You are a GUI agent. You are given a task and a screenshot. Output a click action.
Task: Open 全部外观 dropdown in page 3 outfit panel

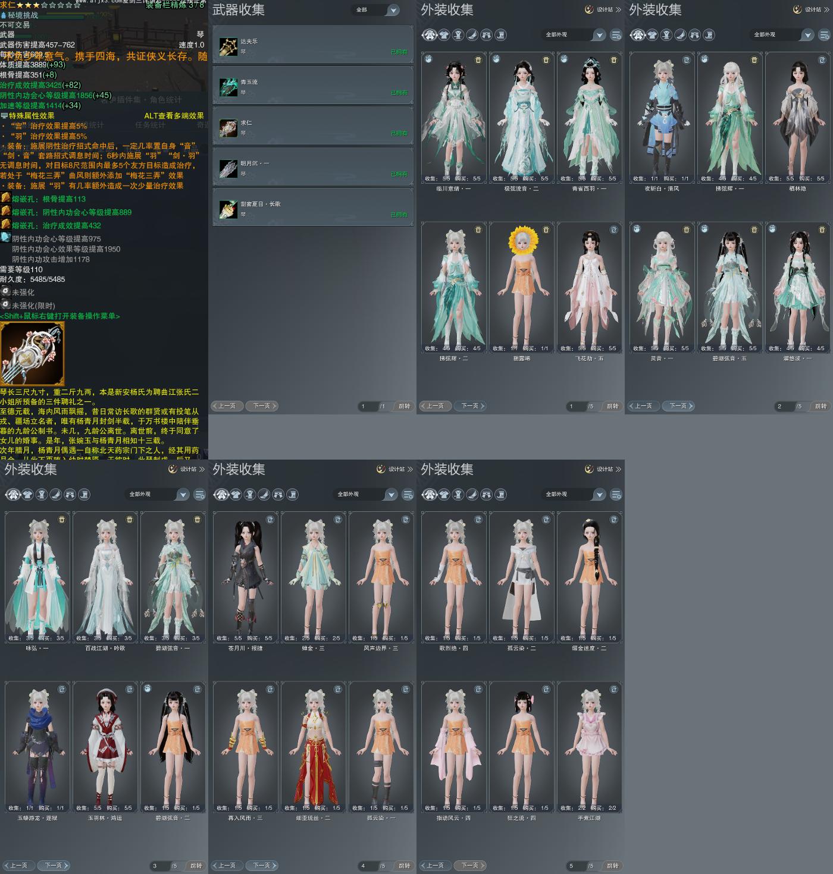pos(157,495)
